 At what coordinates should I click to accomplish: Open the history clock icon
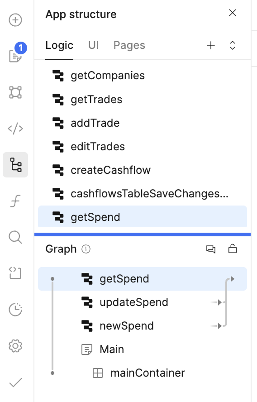(x=15, y=310)
